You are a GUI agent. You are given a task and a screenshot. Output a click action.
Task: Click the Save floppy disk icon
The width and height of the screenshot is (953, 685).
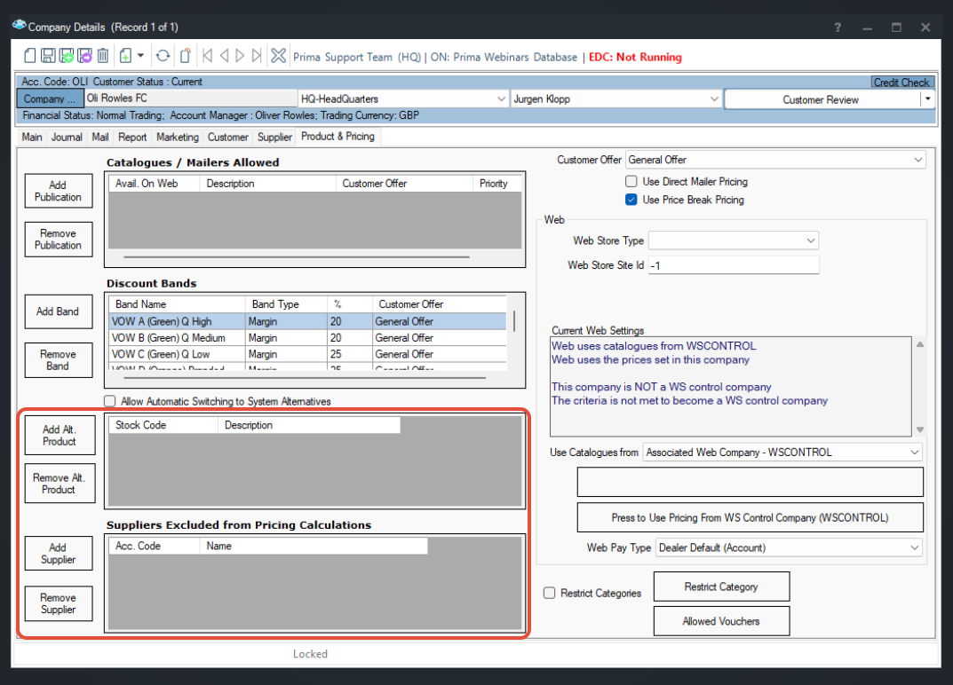pyautogui.click(x=48, y=56)
